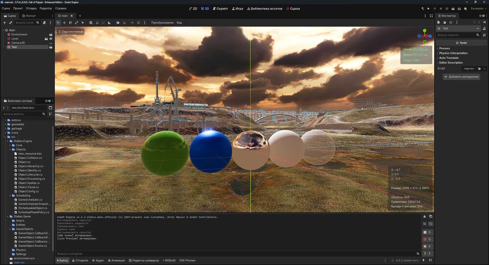Toggle output search filter visibility
Image resolution: width=489 pixels, height=265 pixels.
tap(431, 224)
